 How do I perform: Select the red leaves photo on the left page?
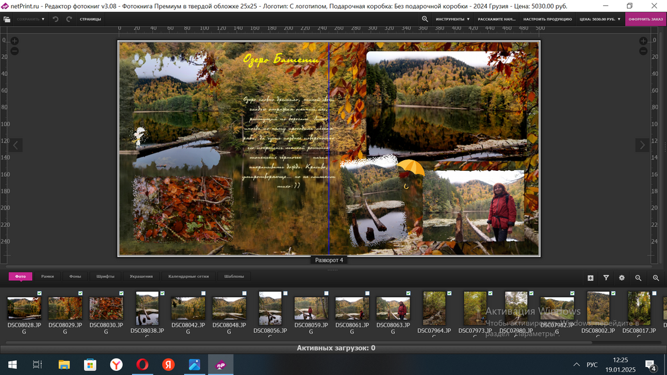click(x=183, y=209)
